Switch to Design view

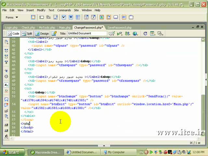click(x=42, y=34)
